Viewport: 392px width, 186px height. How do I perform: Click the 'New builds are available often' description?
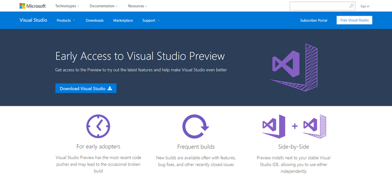(196, 161)
